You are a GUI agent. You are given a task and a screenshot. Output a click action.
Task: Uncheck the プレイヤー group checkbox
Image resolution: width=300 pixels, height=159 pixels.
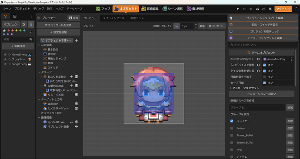pyautogui.click(x=232, y=121)
